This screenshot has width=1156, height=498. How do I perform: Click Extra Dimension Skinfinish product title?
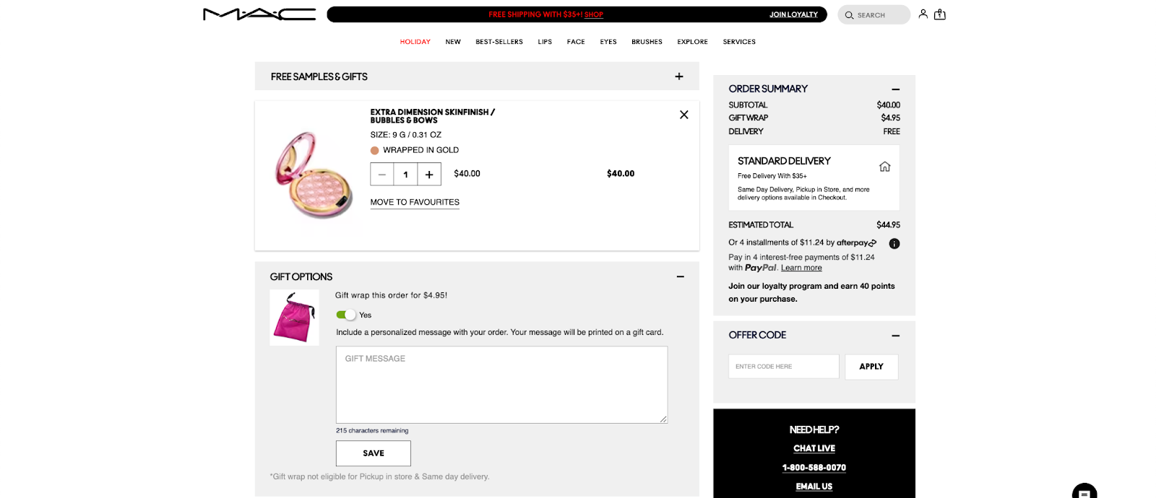coord(433,116)
